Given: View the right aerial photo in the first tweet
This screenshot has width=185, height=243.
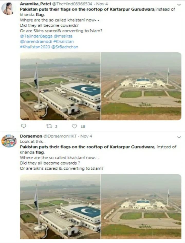Looking at the screenshot, I should 141,86.
